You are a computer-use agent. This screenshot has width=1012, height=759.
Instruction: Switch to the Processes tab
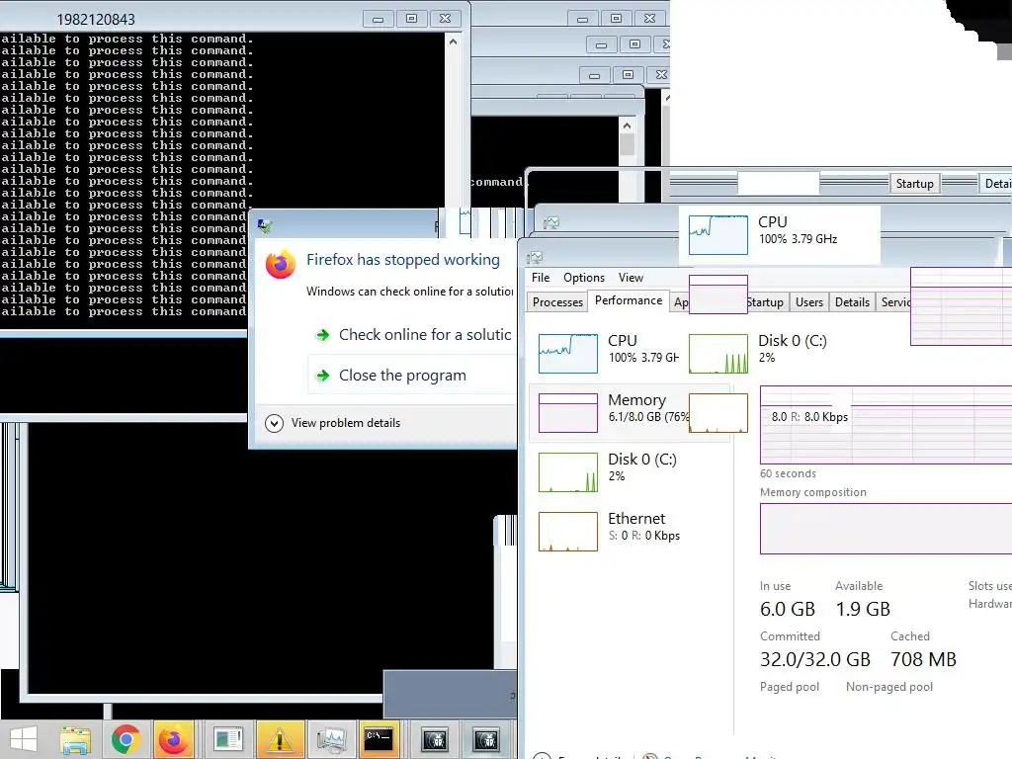click(x=557, y=302)
